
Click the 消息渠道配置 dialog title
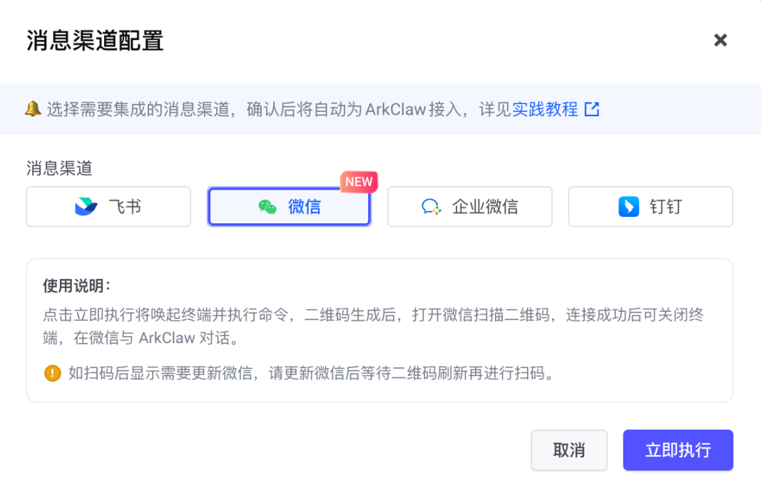point(95,41)
